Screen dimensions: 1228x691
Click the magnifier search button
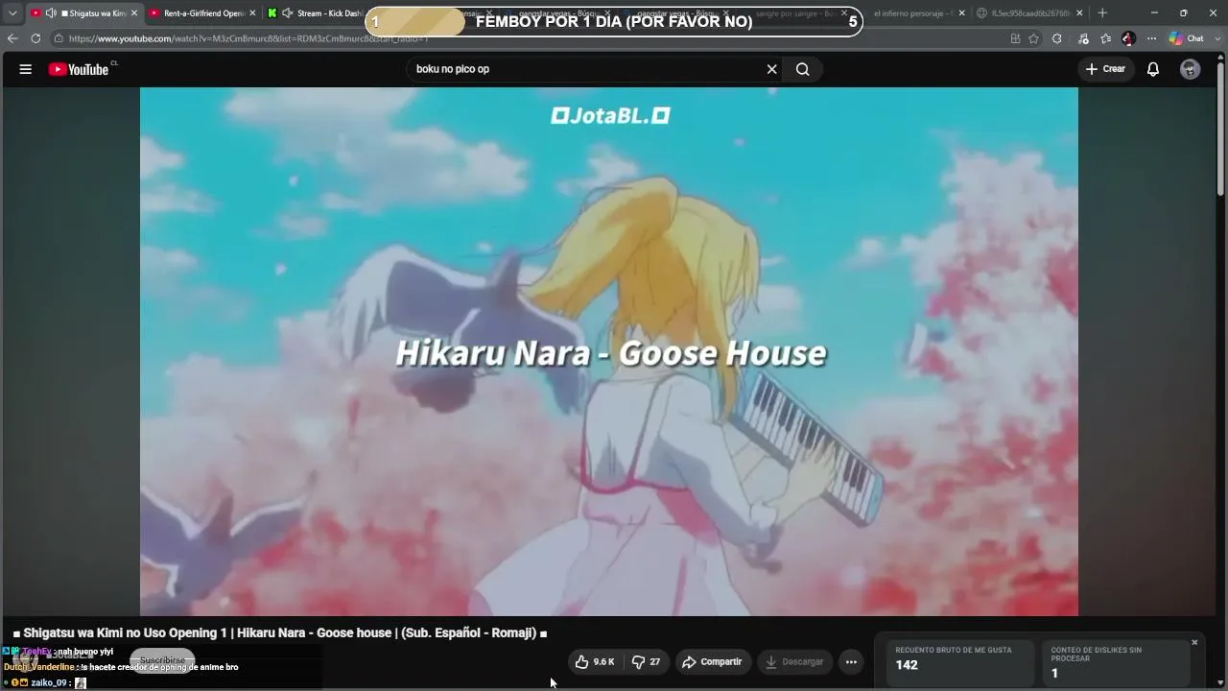(x=803, y=69)
